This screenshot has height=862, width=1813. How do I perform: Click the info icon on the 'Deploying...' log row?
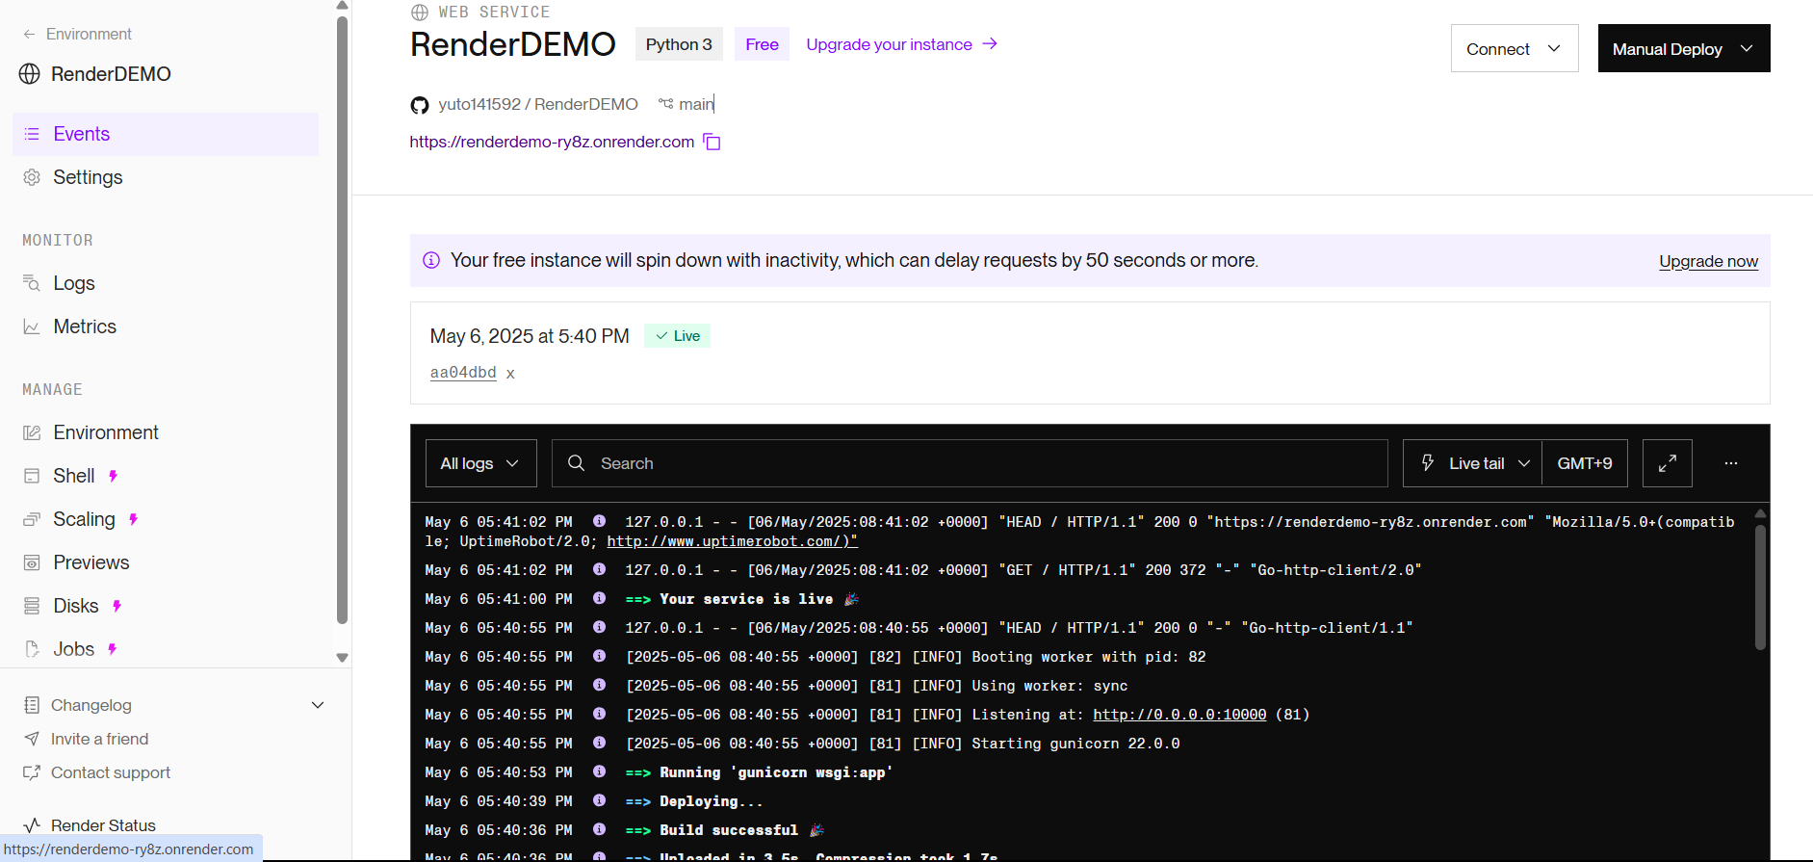tap(599, 800)
